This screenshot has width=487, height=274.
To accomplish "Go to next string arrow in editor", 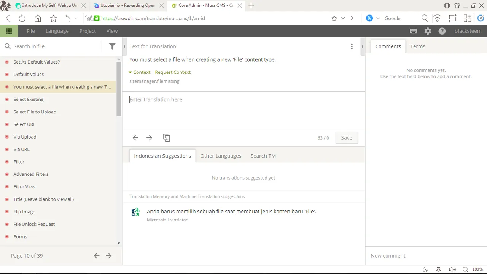I will pyautogui.click(x=149, y=138).
